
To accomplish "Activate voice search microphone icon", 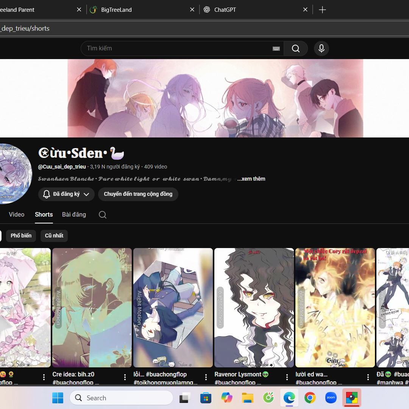I will point(322,48).
